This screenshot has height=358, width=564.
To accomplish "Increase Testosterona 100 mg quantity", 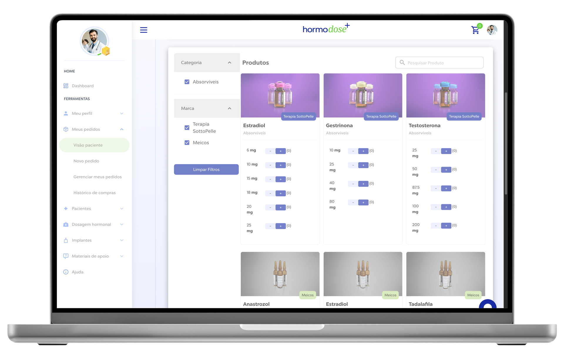I will [x=446, y=207].
